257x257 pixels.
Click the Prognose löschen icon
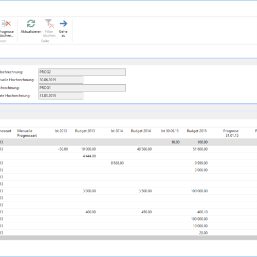[x=6, y=24]
